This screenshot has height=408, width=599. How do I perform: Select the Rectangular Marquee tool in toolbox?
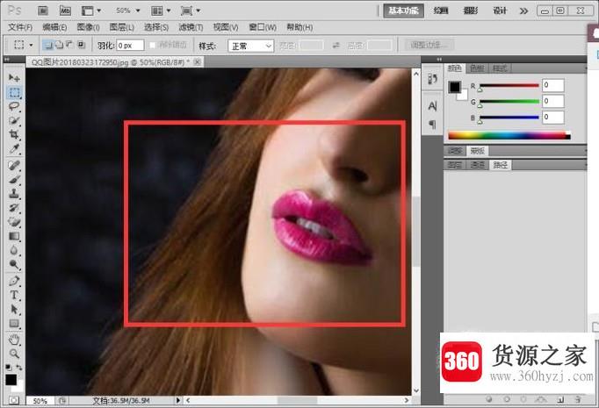[x=14, y=92]
